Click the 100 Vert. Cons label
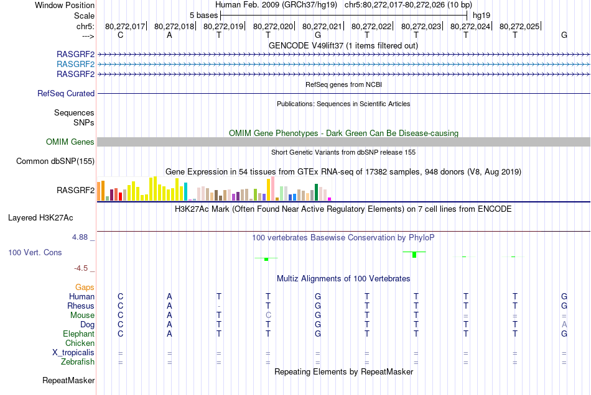This screenshot has height=395, width=591. [35, 252]
